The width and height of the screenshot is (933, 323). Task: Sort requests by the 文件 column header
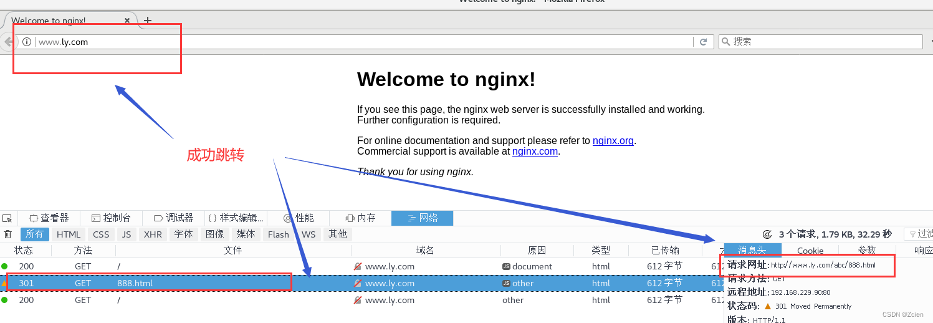pyautogui.click(x=233, y=250)
